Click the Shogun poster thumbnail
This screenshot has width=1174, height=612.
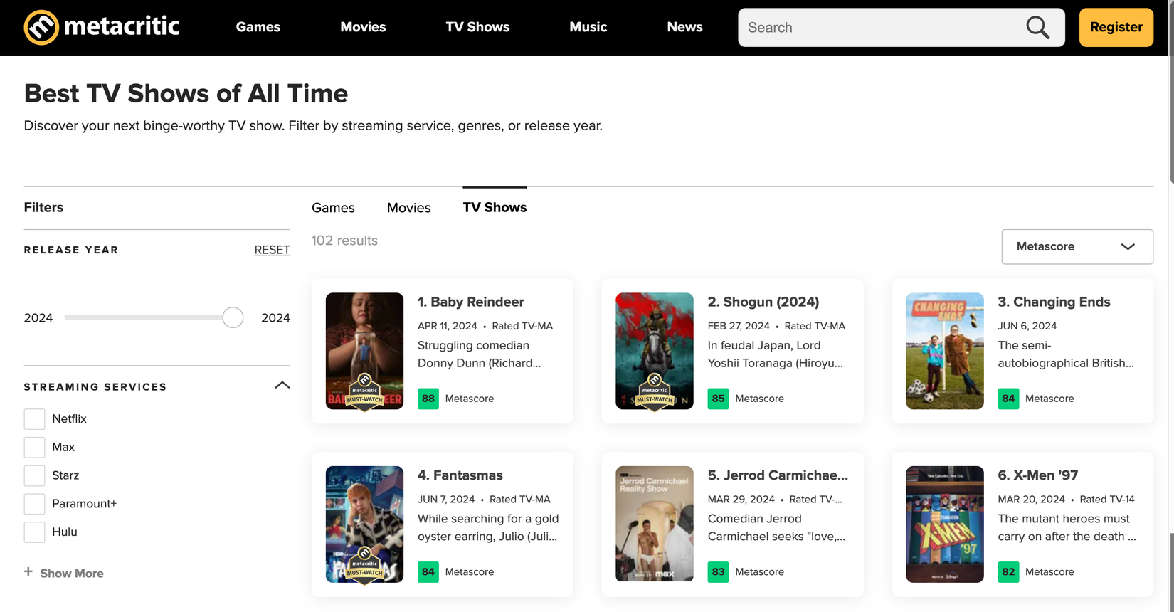click(x=655, y=351)
